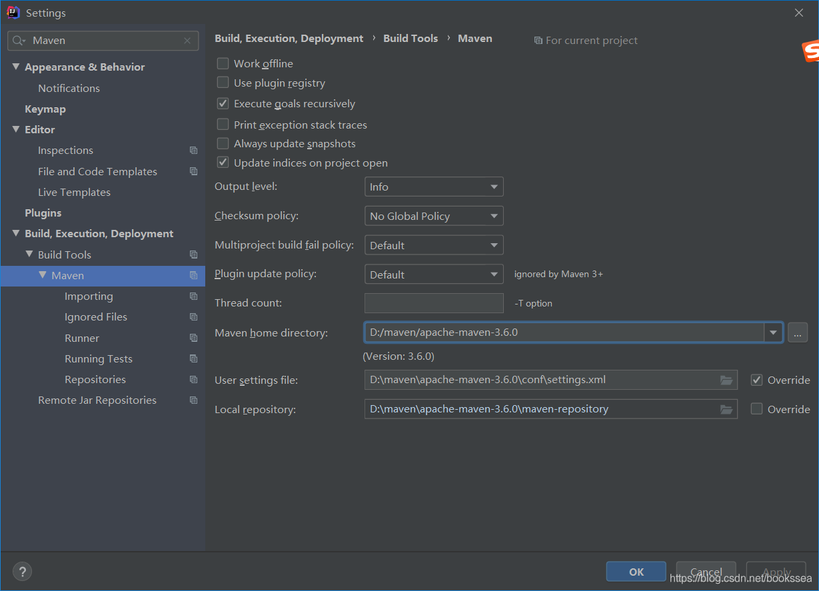Screen dimensions: 819x591
Task: Collapse Appearance & Behavior tree node
Action: pyautogui.click(x=16, y=67)
